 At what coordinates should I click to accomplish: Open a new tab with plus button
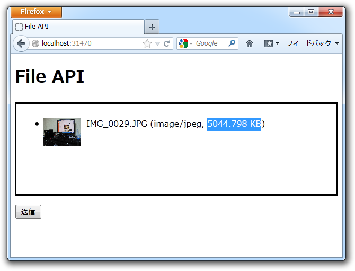(152, 27)
